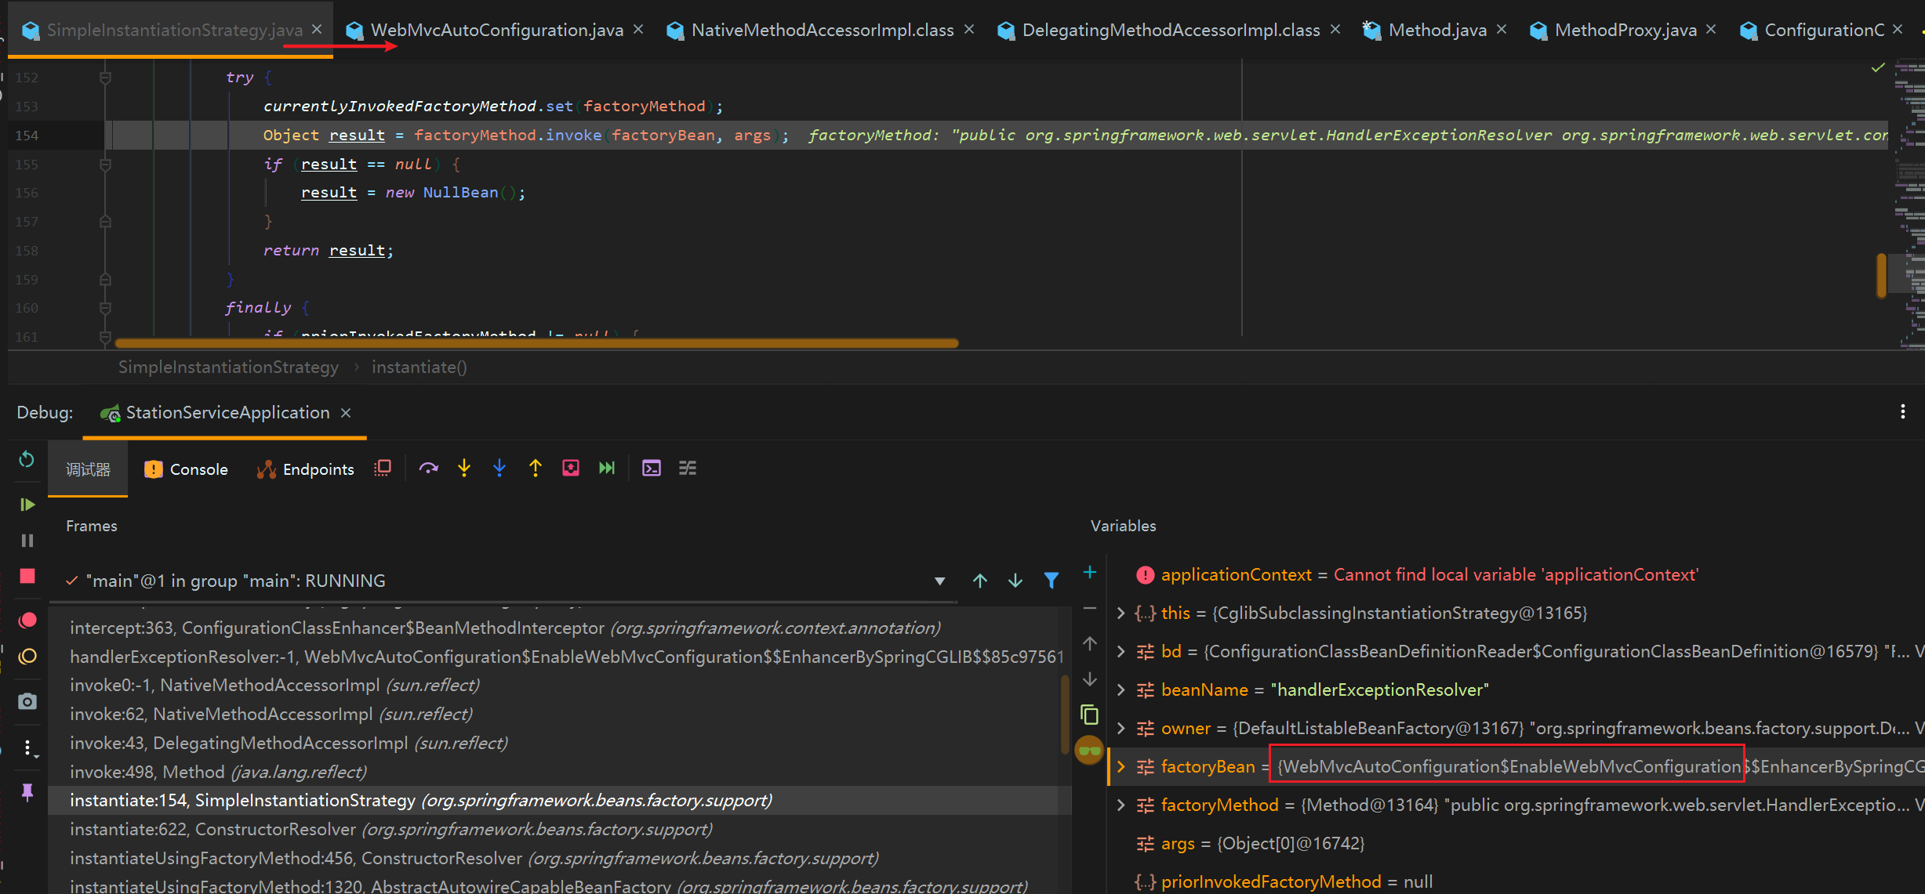Open the main thread dropdown
Screen dimensions: 1925x894
pyautogui.click(x=939, y=581)
